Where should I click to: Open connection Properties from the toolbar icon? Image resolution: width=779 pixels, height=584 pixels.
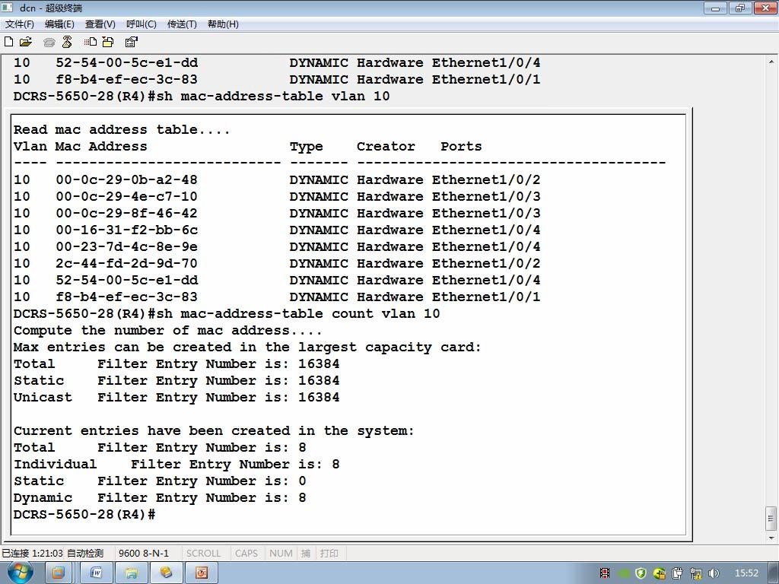(131, 43)
